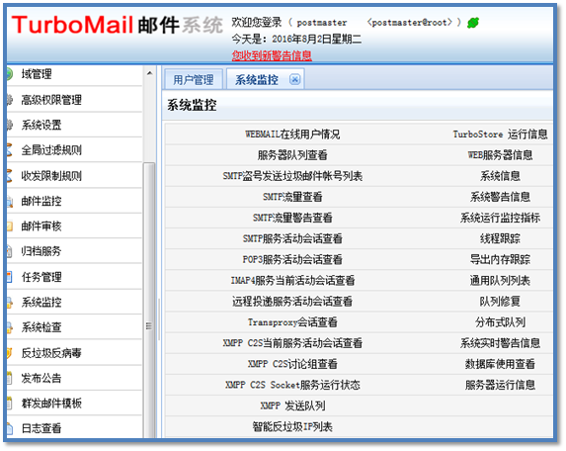Click the sidebar vertical scrollbar thumb

[x=149, y=300]
